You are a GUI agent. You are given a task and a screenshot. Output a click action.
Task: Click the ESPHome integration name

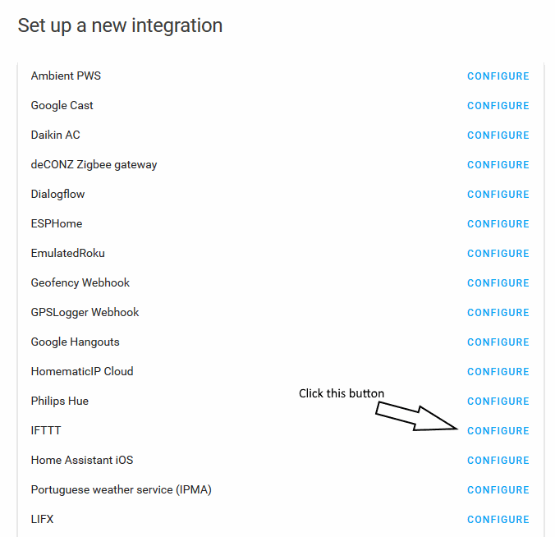click(x=57, y=223)
